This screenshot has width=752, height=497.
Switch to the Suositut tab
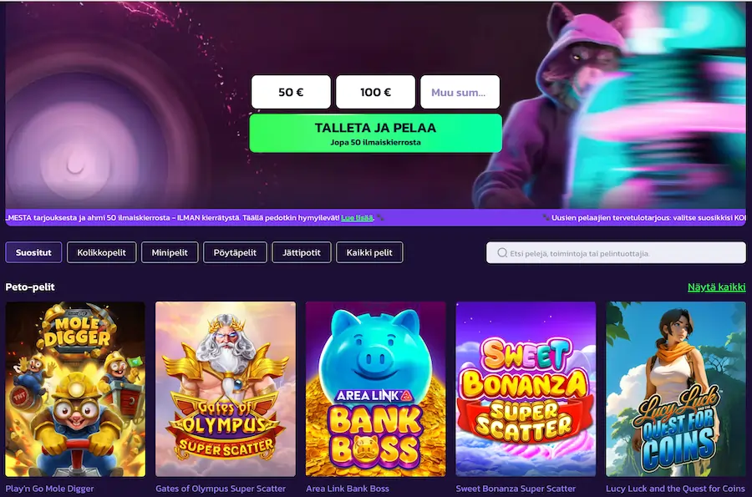pyautogui.click(x=33, y=252)
